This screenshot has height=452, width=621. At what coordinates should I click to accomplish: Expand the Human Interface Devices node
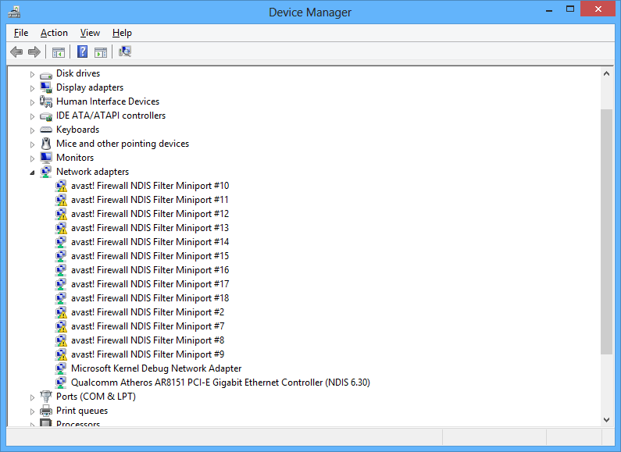point(32,102)
